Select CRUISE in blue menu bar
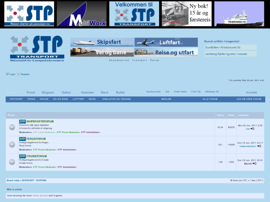270x202 pixels. pyautogui.click(x=44, y=99)
